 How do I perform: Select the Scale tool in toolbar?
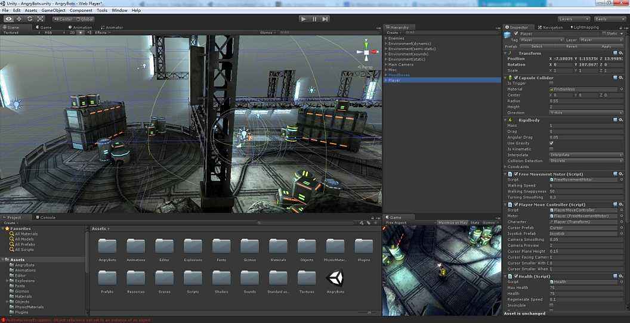pyautogui.click(x=41, y=19)
